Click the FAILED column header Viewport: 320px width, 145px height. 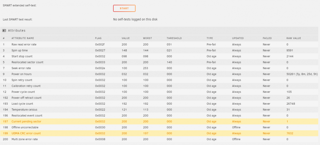point(267,38)
